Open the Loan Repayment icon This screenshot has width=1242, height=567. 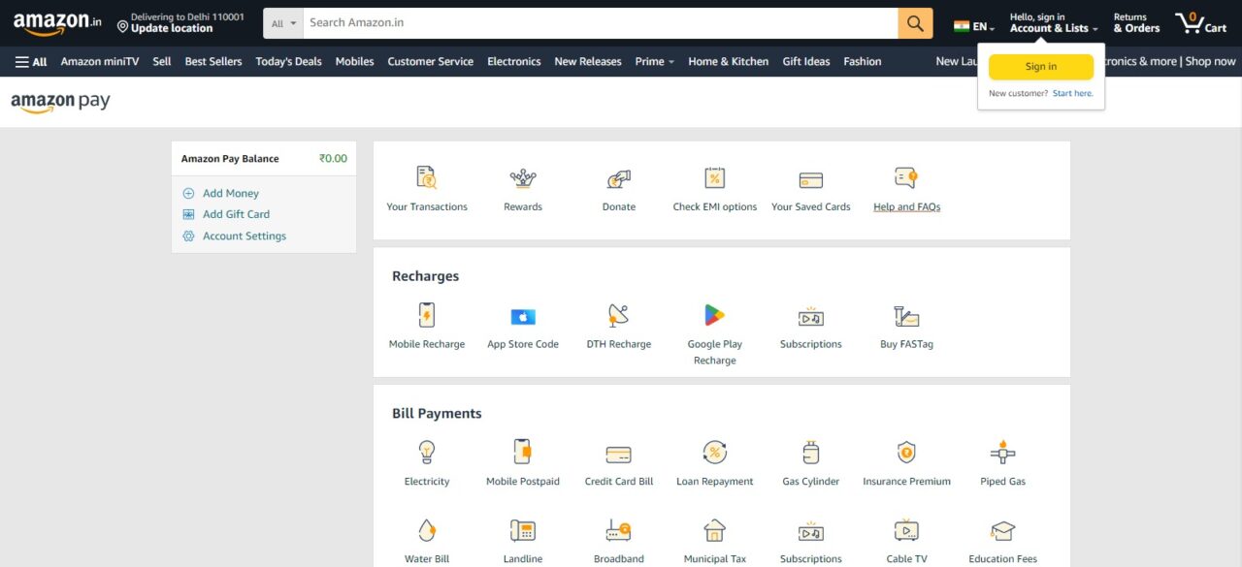click(715, 453)
